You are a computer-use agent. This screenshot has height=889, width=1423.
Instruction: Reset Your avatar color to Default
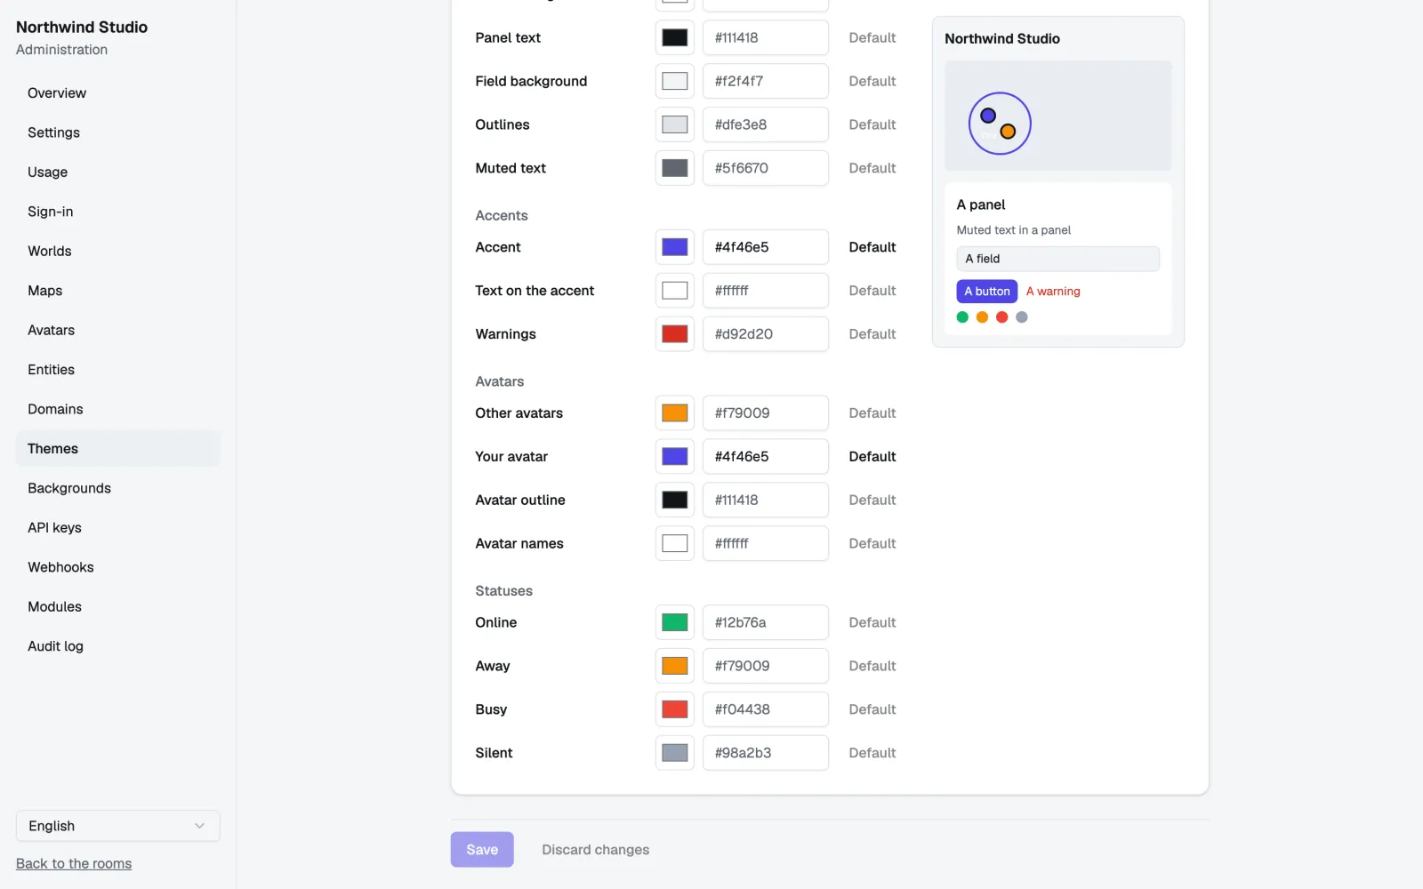click(x=872, y=456)
